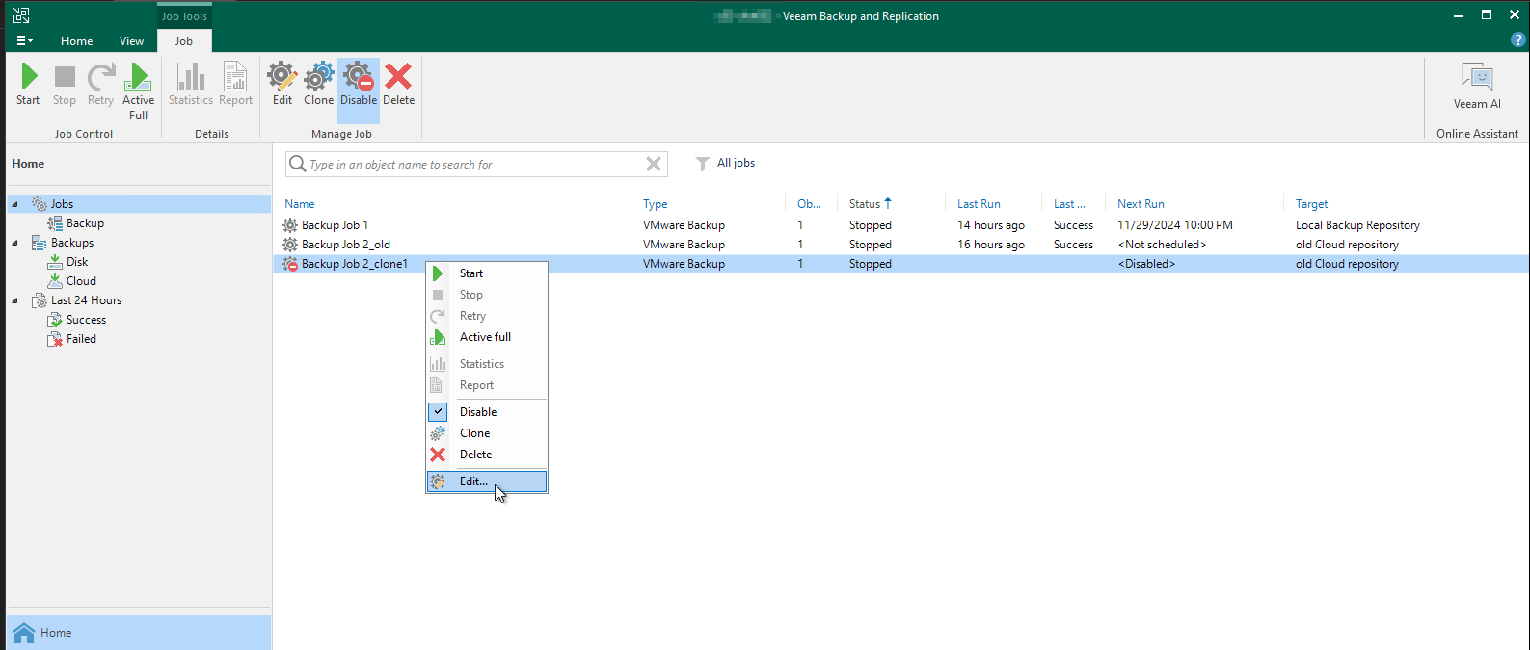Screen dimensions: 1530x650
Task: Open the help question mark icon
Action: [1517, 40]
